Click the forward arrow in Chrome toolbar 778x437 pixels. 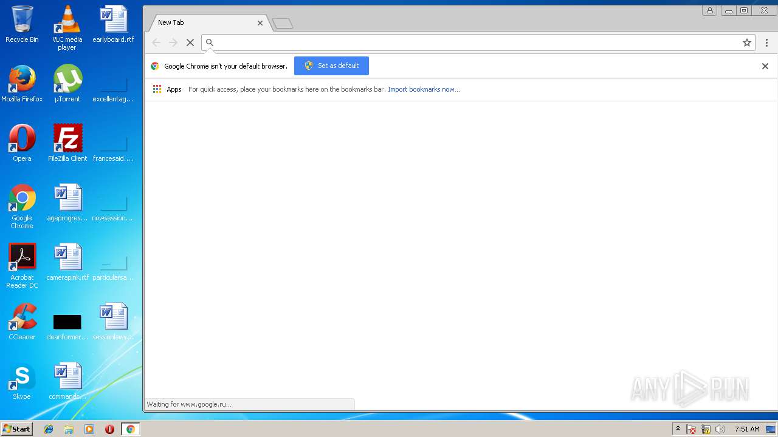click(x=173, y=42)
